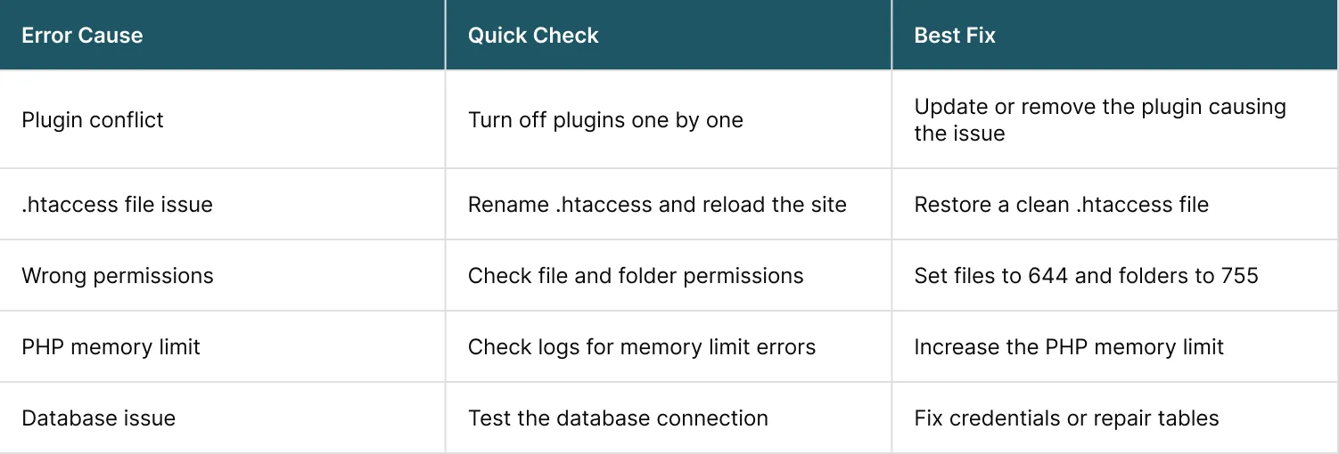Select the Plugin conflict cell
Image resolution: width=1339 pixels, height=454 pixels.
pyautogui.click(x=93, y=120)
